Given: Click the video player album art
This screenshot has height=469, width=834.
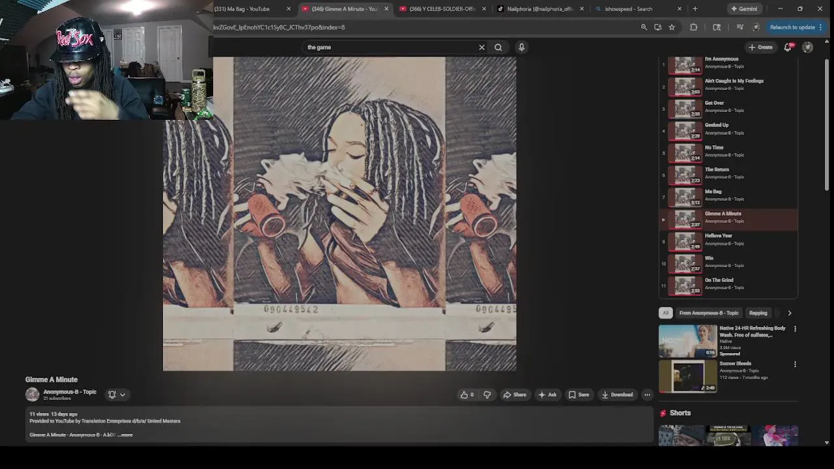Looking at the screenshot, I should coord(339,214).
